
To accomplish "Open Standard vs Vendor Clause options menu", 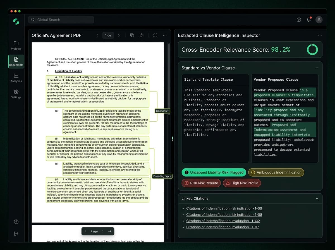I will (316, 68).
